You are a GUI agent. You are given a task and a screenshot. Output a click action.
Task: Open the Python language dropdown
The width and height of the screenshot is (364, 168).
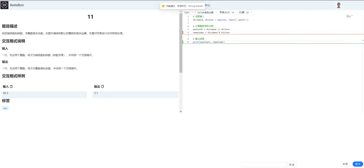click(189, 13)
